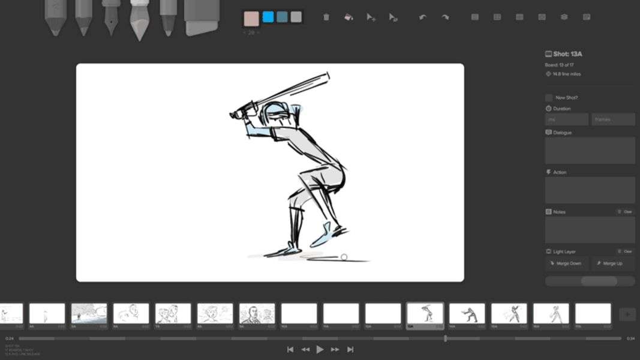Viewport: 640px width, 360px height.
Task: Toggle the fourth guide overlay icon
Action: [542, 17]
